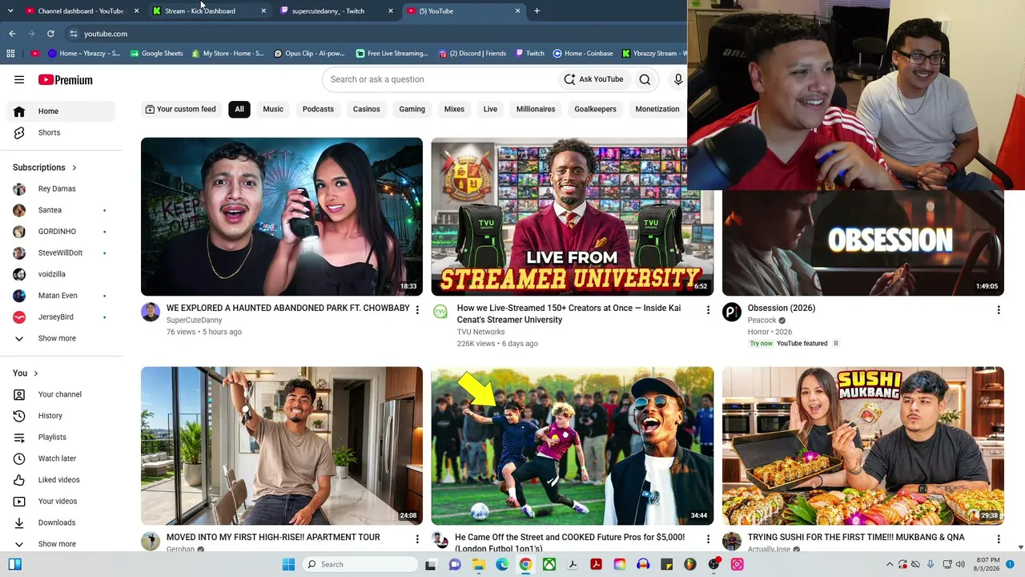Open the YouTube guide hamburger menu

(19, 79)
